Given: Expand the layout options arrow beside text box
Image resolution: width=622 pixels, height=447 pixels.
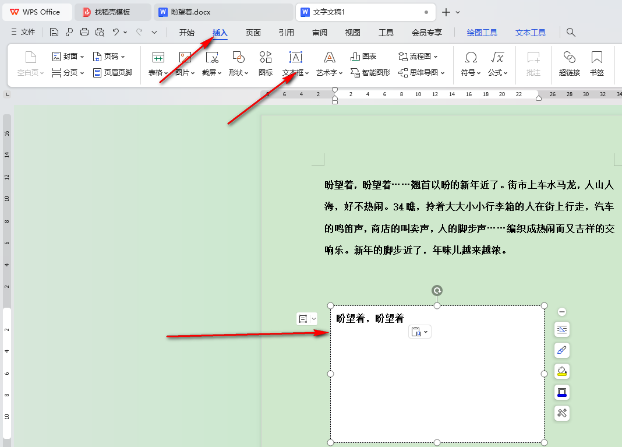Looking at the screenshot, I should 313,319.
